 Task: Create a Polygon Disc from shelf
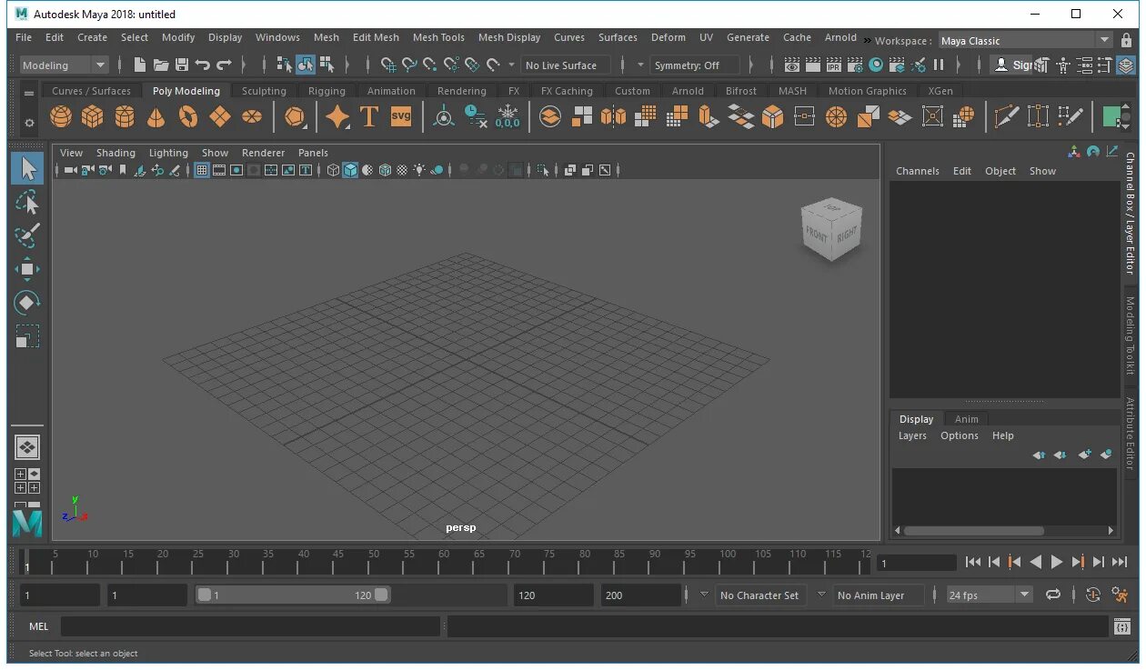click(252, 117)
